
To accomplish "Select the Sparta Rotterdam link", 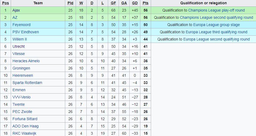I will [x=27, y=83].
